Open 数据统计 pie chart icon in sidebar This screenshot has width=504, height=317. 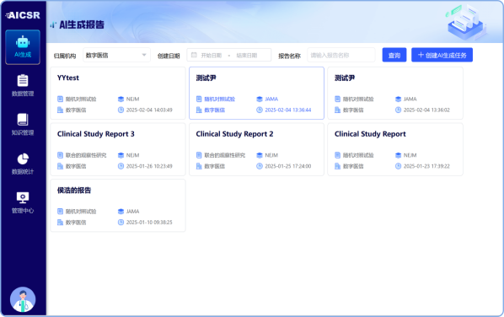pyautogui.click(x=23, y=158)
